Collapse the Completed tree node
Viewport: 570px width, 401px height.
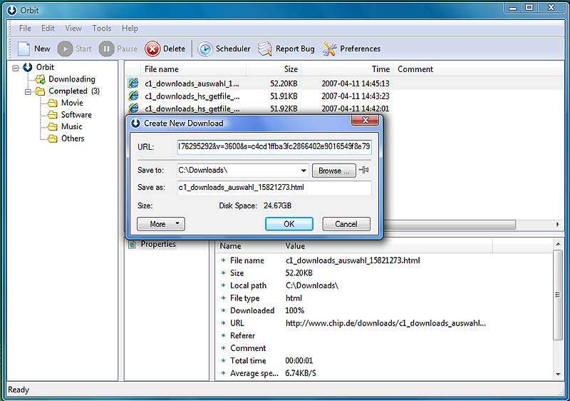28,92
